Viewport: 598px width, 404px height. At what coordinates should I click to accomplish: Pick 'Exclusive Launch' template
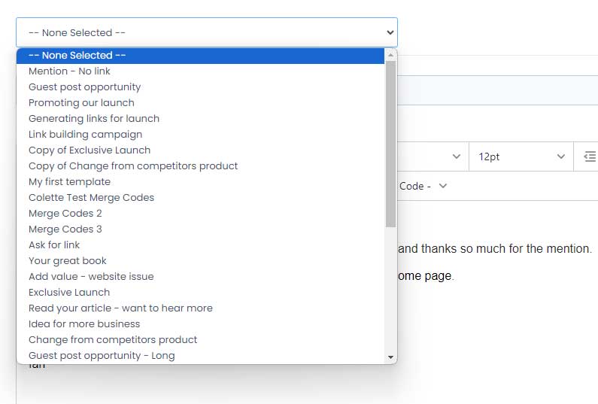click(201, 292)
